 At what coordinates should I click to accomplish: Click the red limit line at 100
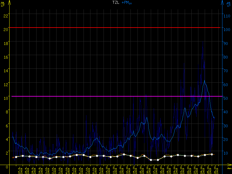pyautogui.click(x=116, y=28)
